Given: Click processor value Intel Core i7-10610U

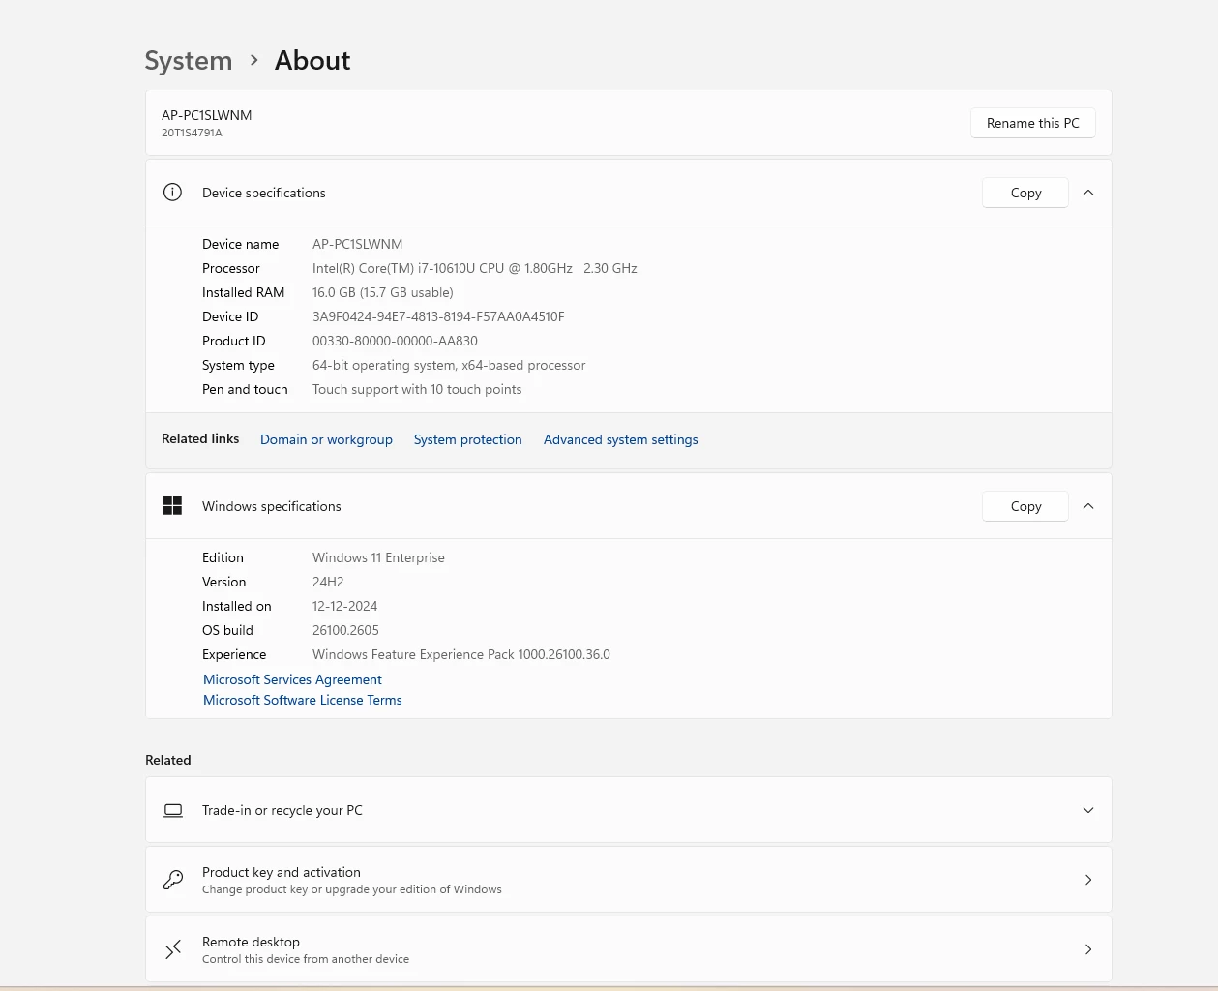Looking at the screenshot, I should (x=475, y=268).
